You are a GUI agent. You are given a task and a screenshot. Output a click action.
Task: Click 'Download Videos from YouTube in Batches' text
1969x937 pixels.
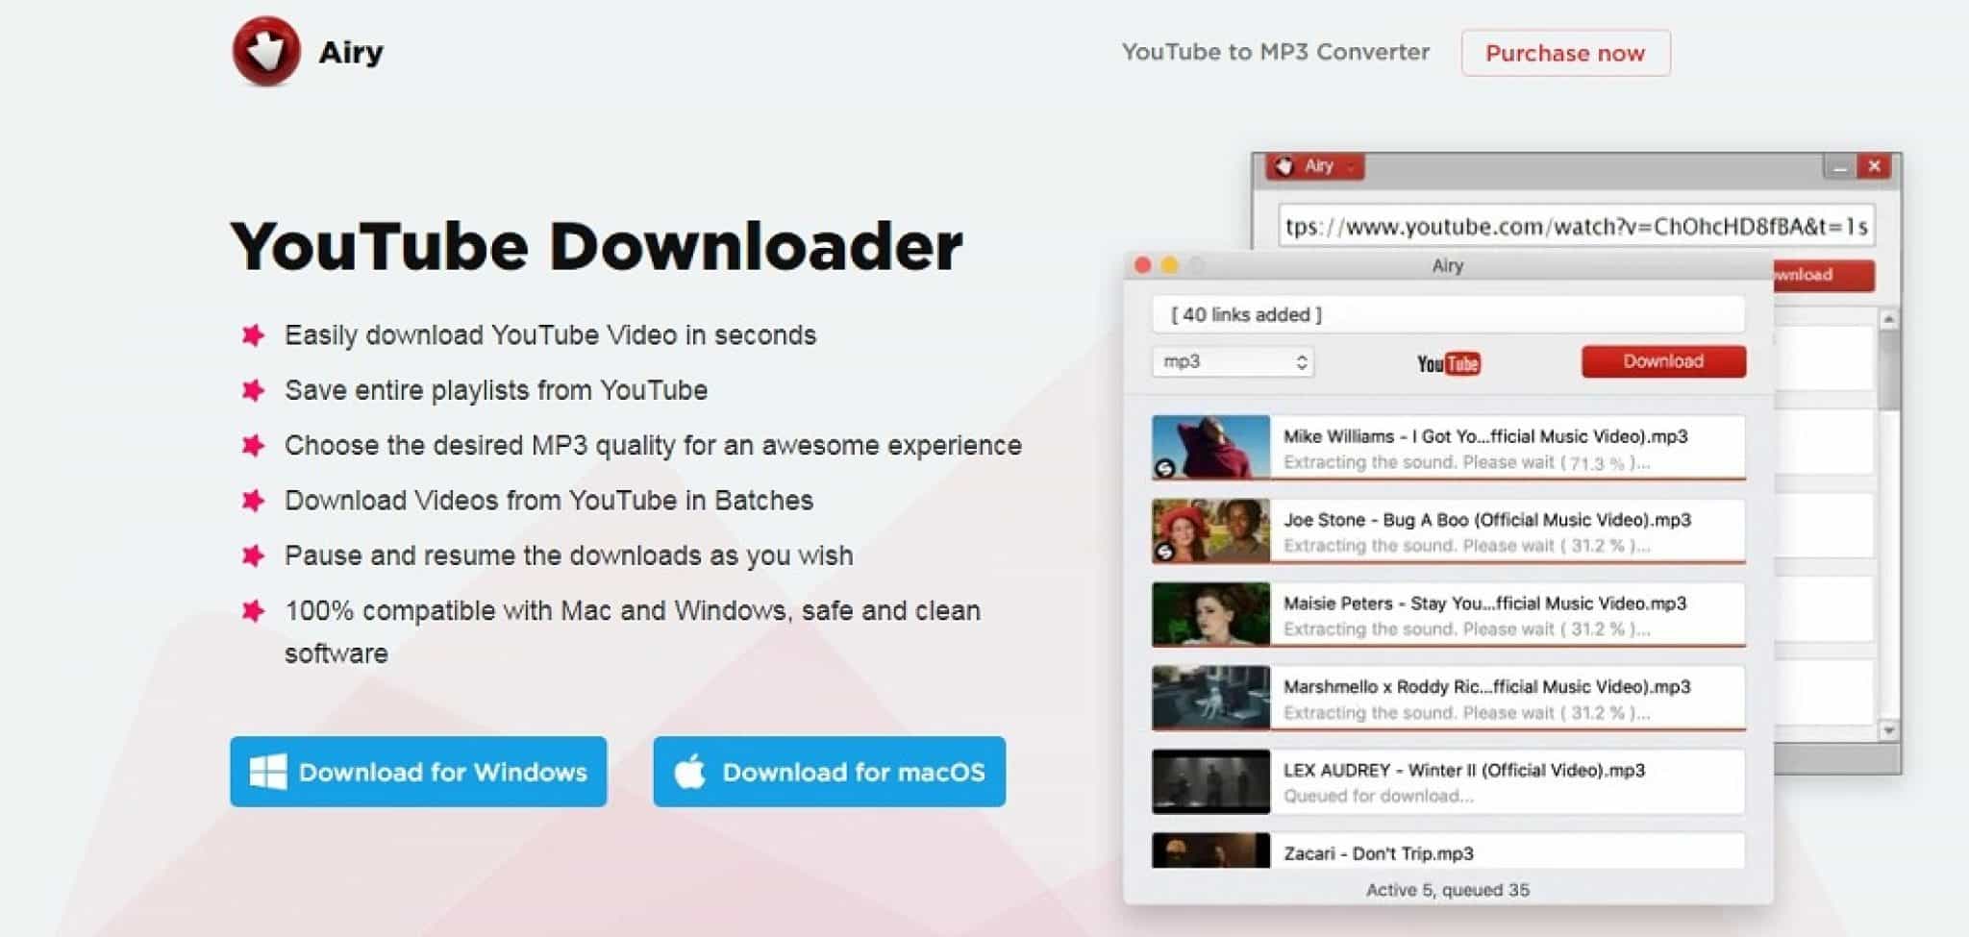coord(549,501)
